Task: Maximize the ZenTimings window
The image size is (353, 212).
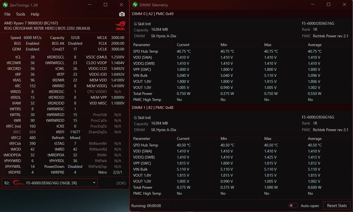Action: pos(105,5)
